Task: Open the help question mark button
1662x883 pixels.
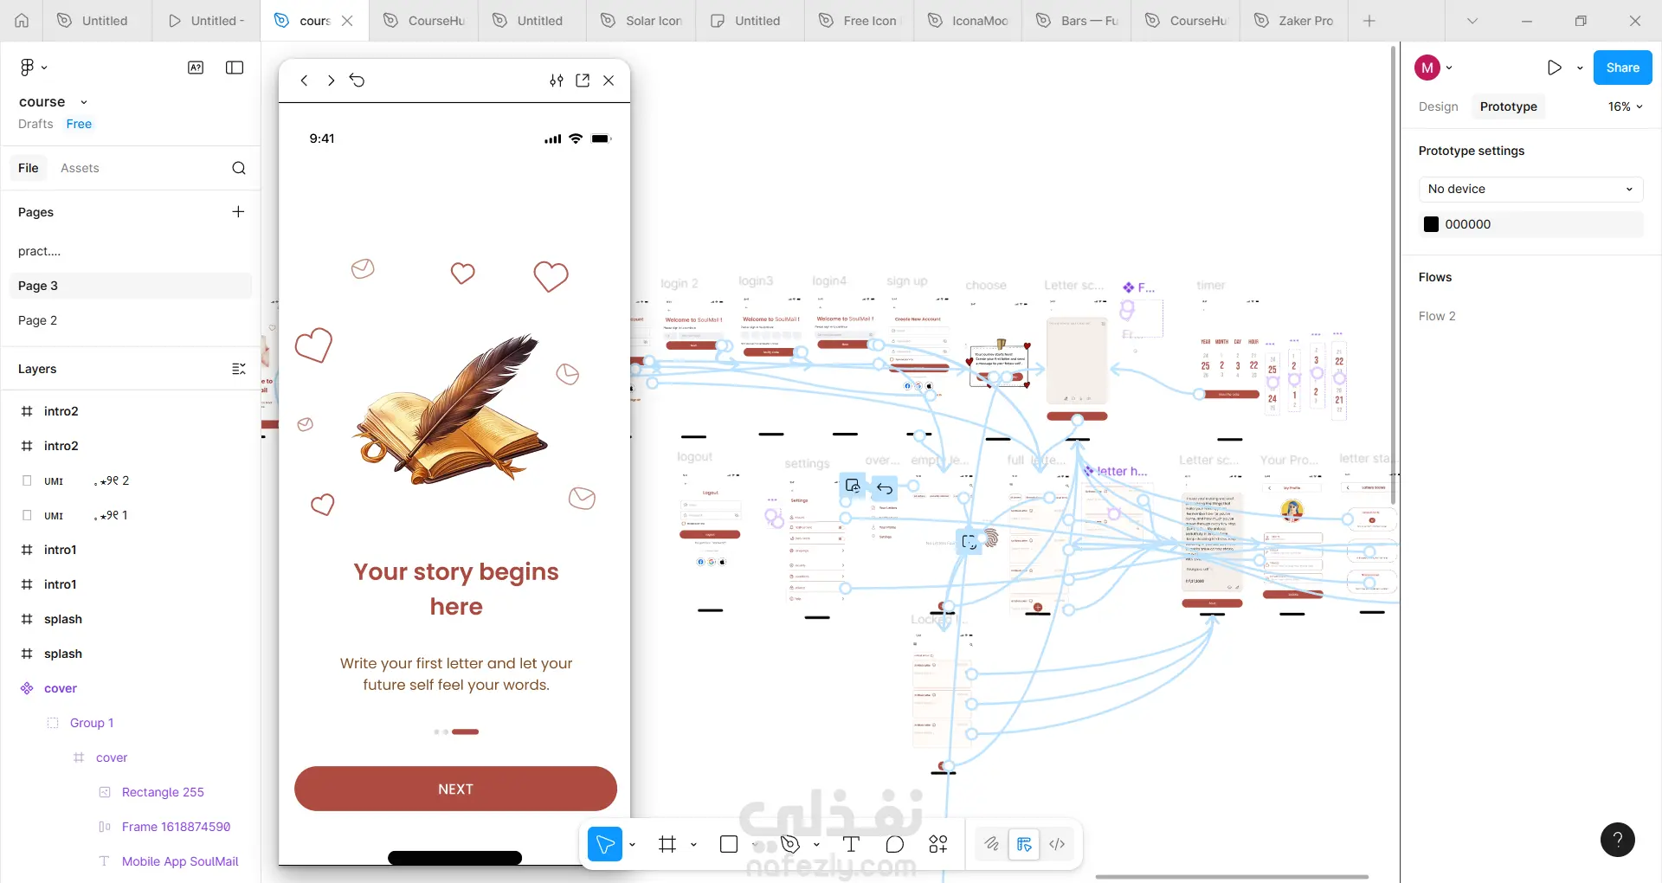Action: tap(1618, 840)
